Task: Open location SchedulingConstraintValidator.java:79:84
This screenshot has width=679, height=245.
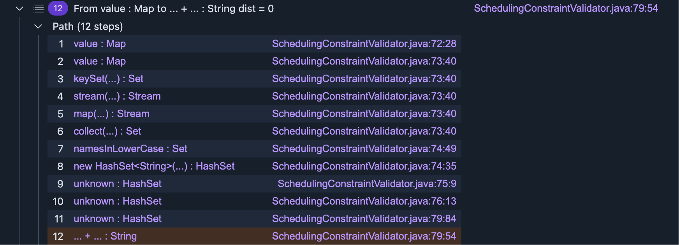Action: click(364, 219)
